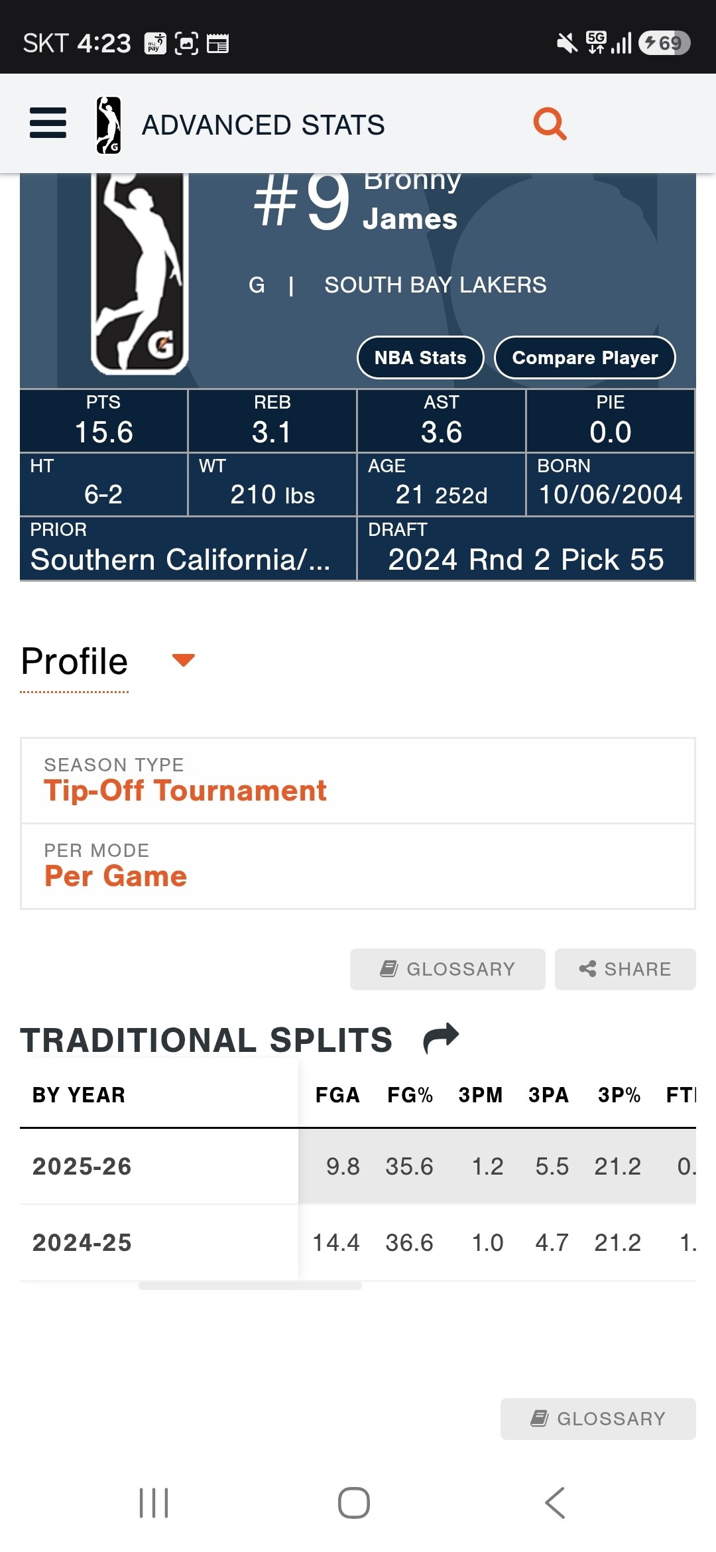Viewport: 716px width, 1552px height.
Task: Click the share arrow beside Traditional Splits
Action: tap(441, 1038)
